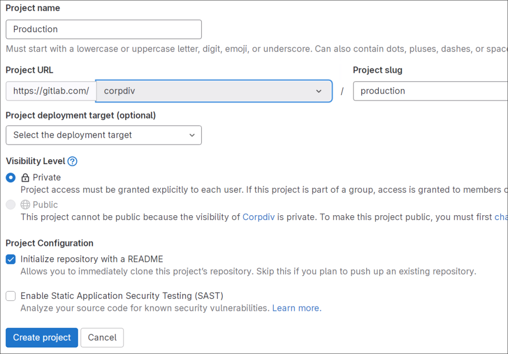
Task: Click the chevron arrow on the deployment target selector
Action: [192, 135]
